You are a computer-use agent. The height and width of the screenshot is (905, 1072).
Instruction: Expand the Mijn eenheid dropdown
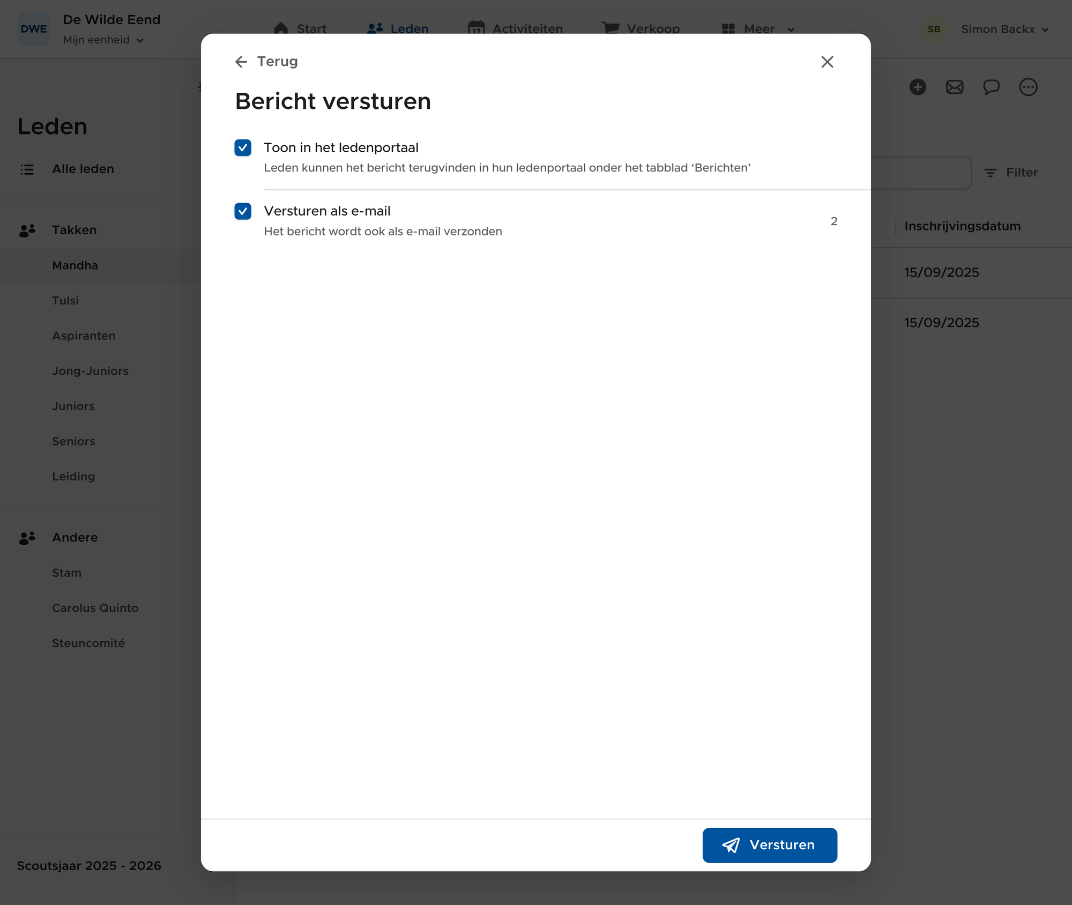[103, 40]
